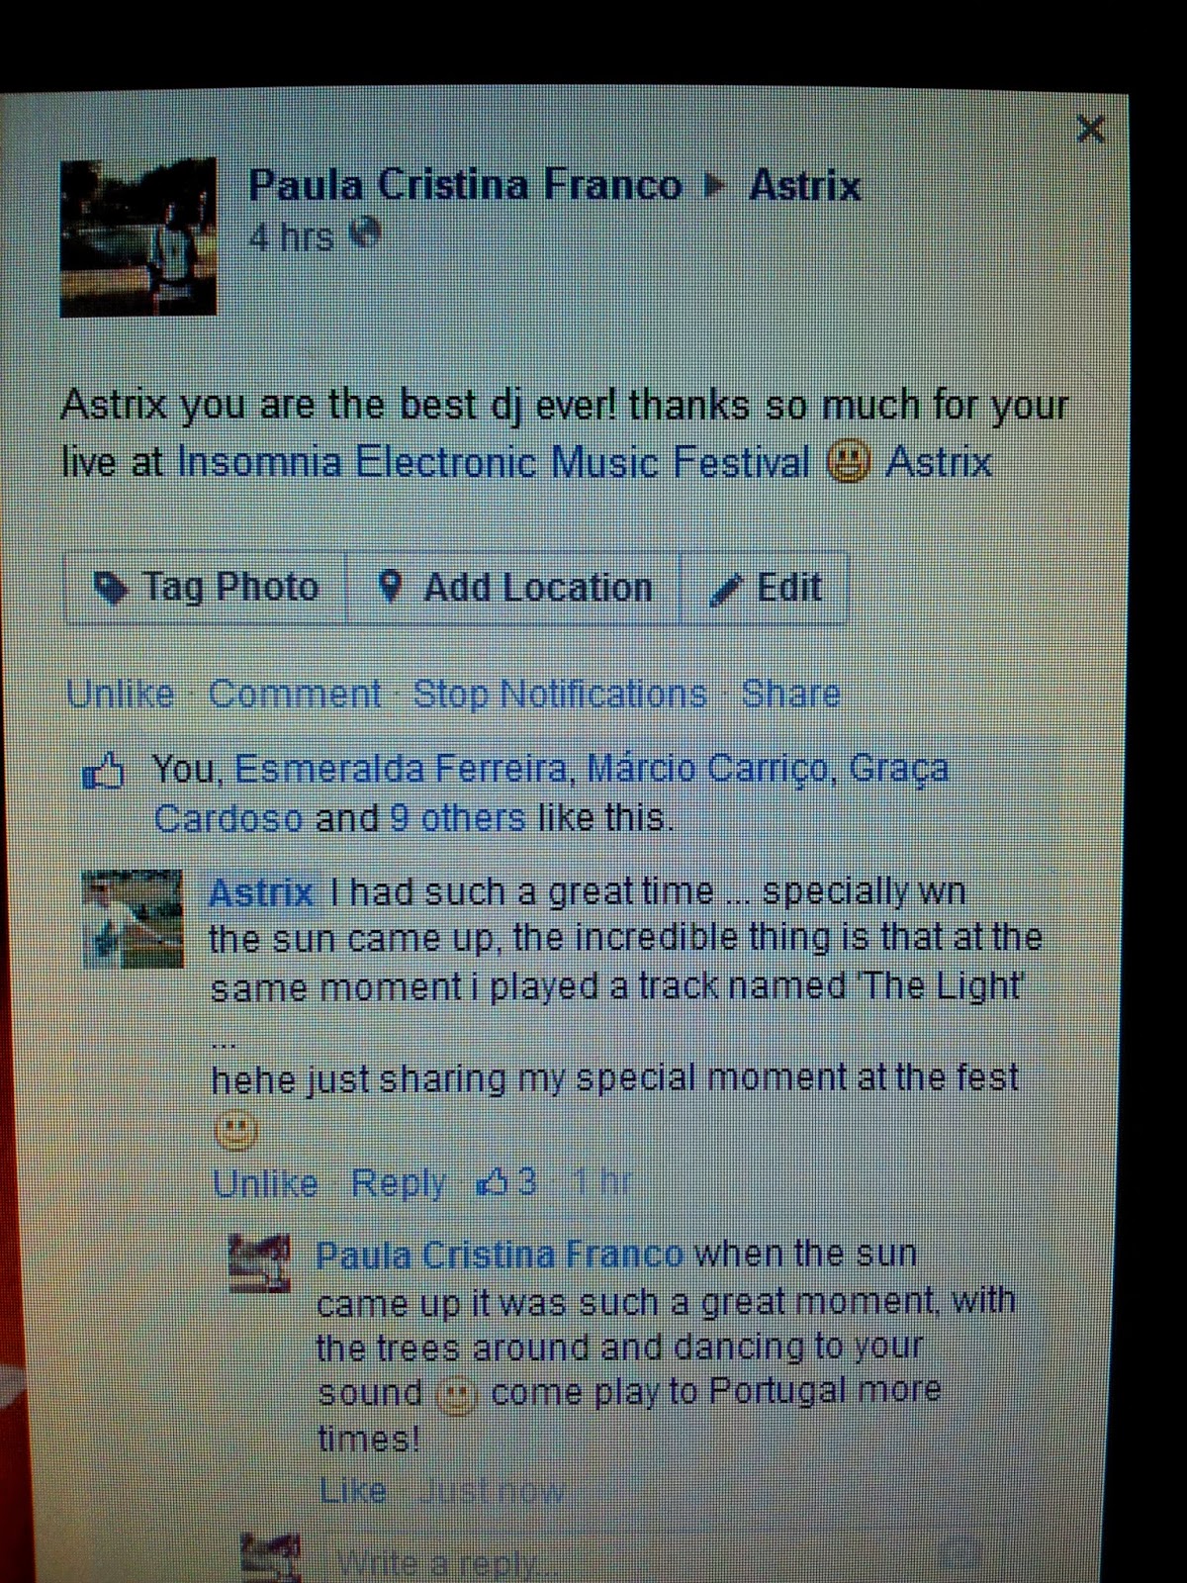Unlike Astrix's comment
Screen dimensions: 1187x1583
(x=265, y=1183)
